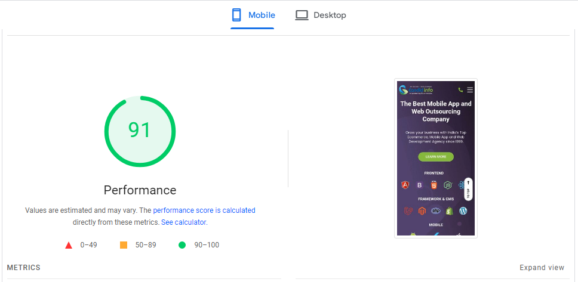This screenshot has width=578, height=282.
Task: Click the Candid Info logo in preview
Action: [416, 90]
